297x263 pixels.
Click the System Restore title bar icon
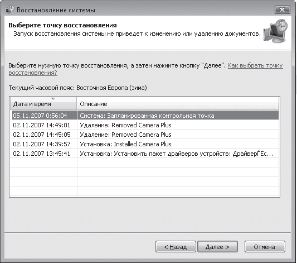pos(10,9)
